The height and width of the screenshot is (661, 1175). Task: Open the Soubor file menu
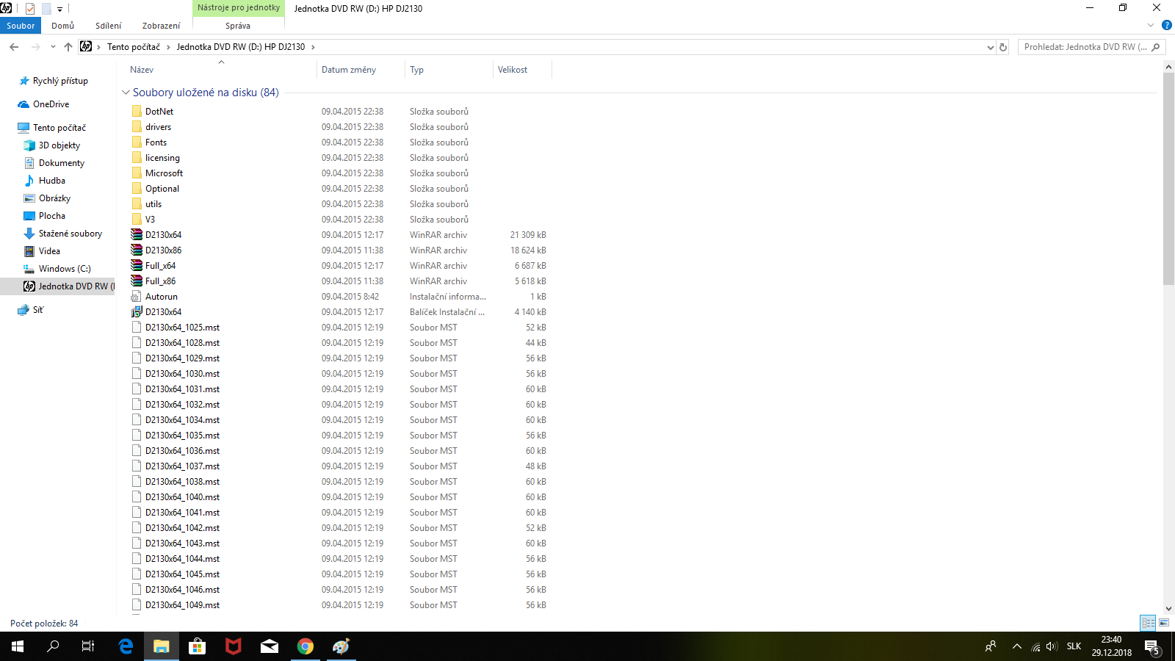[21, 26]
